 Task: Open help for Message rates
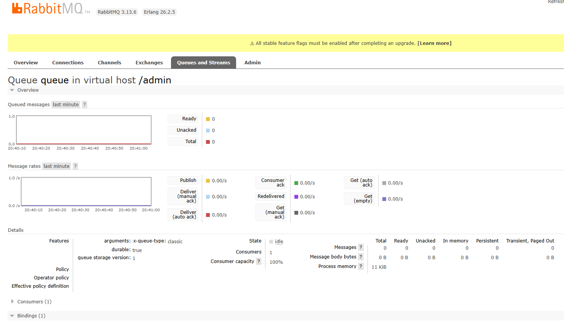pos(75,166)
